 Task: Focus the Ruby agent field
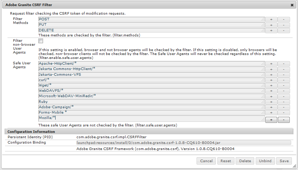pyautogui.click(x=151, y=101)
